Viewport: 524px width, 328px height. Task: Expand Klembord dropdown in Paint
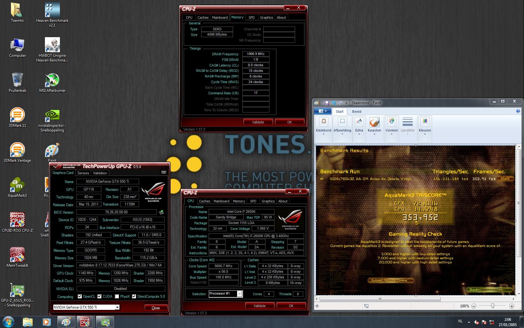coord(323,134)
